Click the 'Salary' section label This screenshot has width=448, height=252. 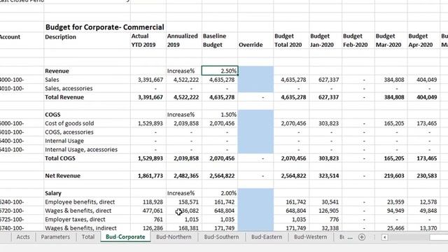coord(53,193)
